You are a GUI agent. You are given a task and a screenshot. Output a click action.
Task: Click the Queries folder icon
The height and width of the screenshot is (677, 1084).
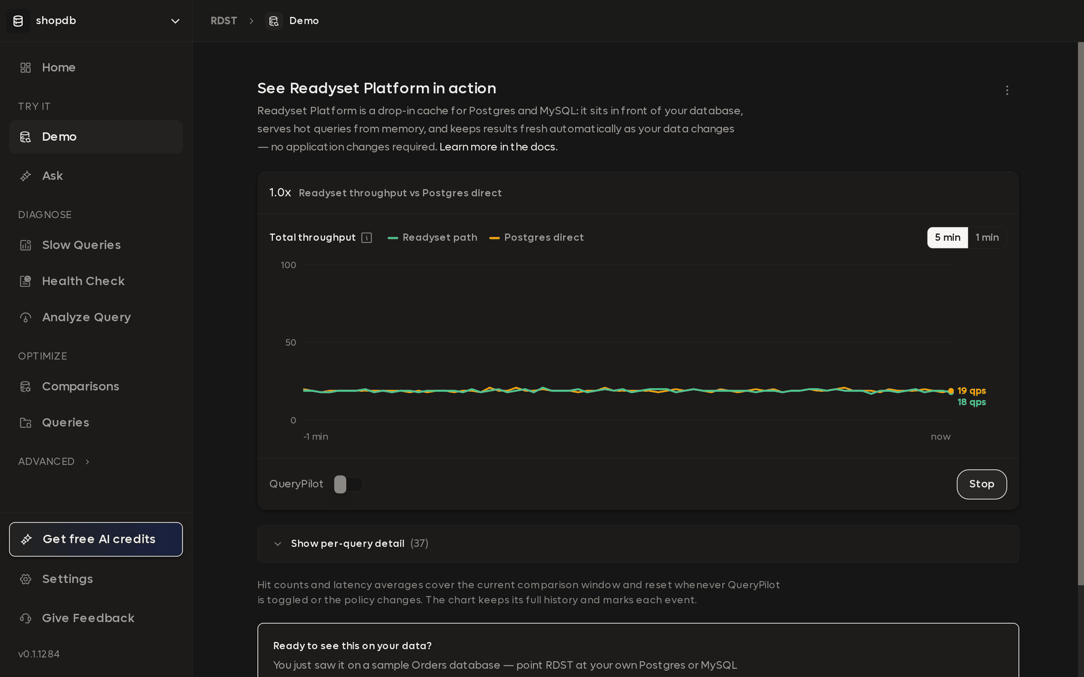25,423
